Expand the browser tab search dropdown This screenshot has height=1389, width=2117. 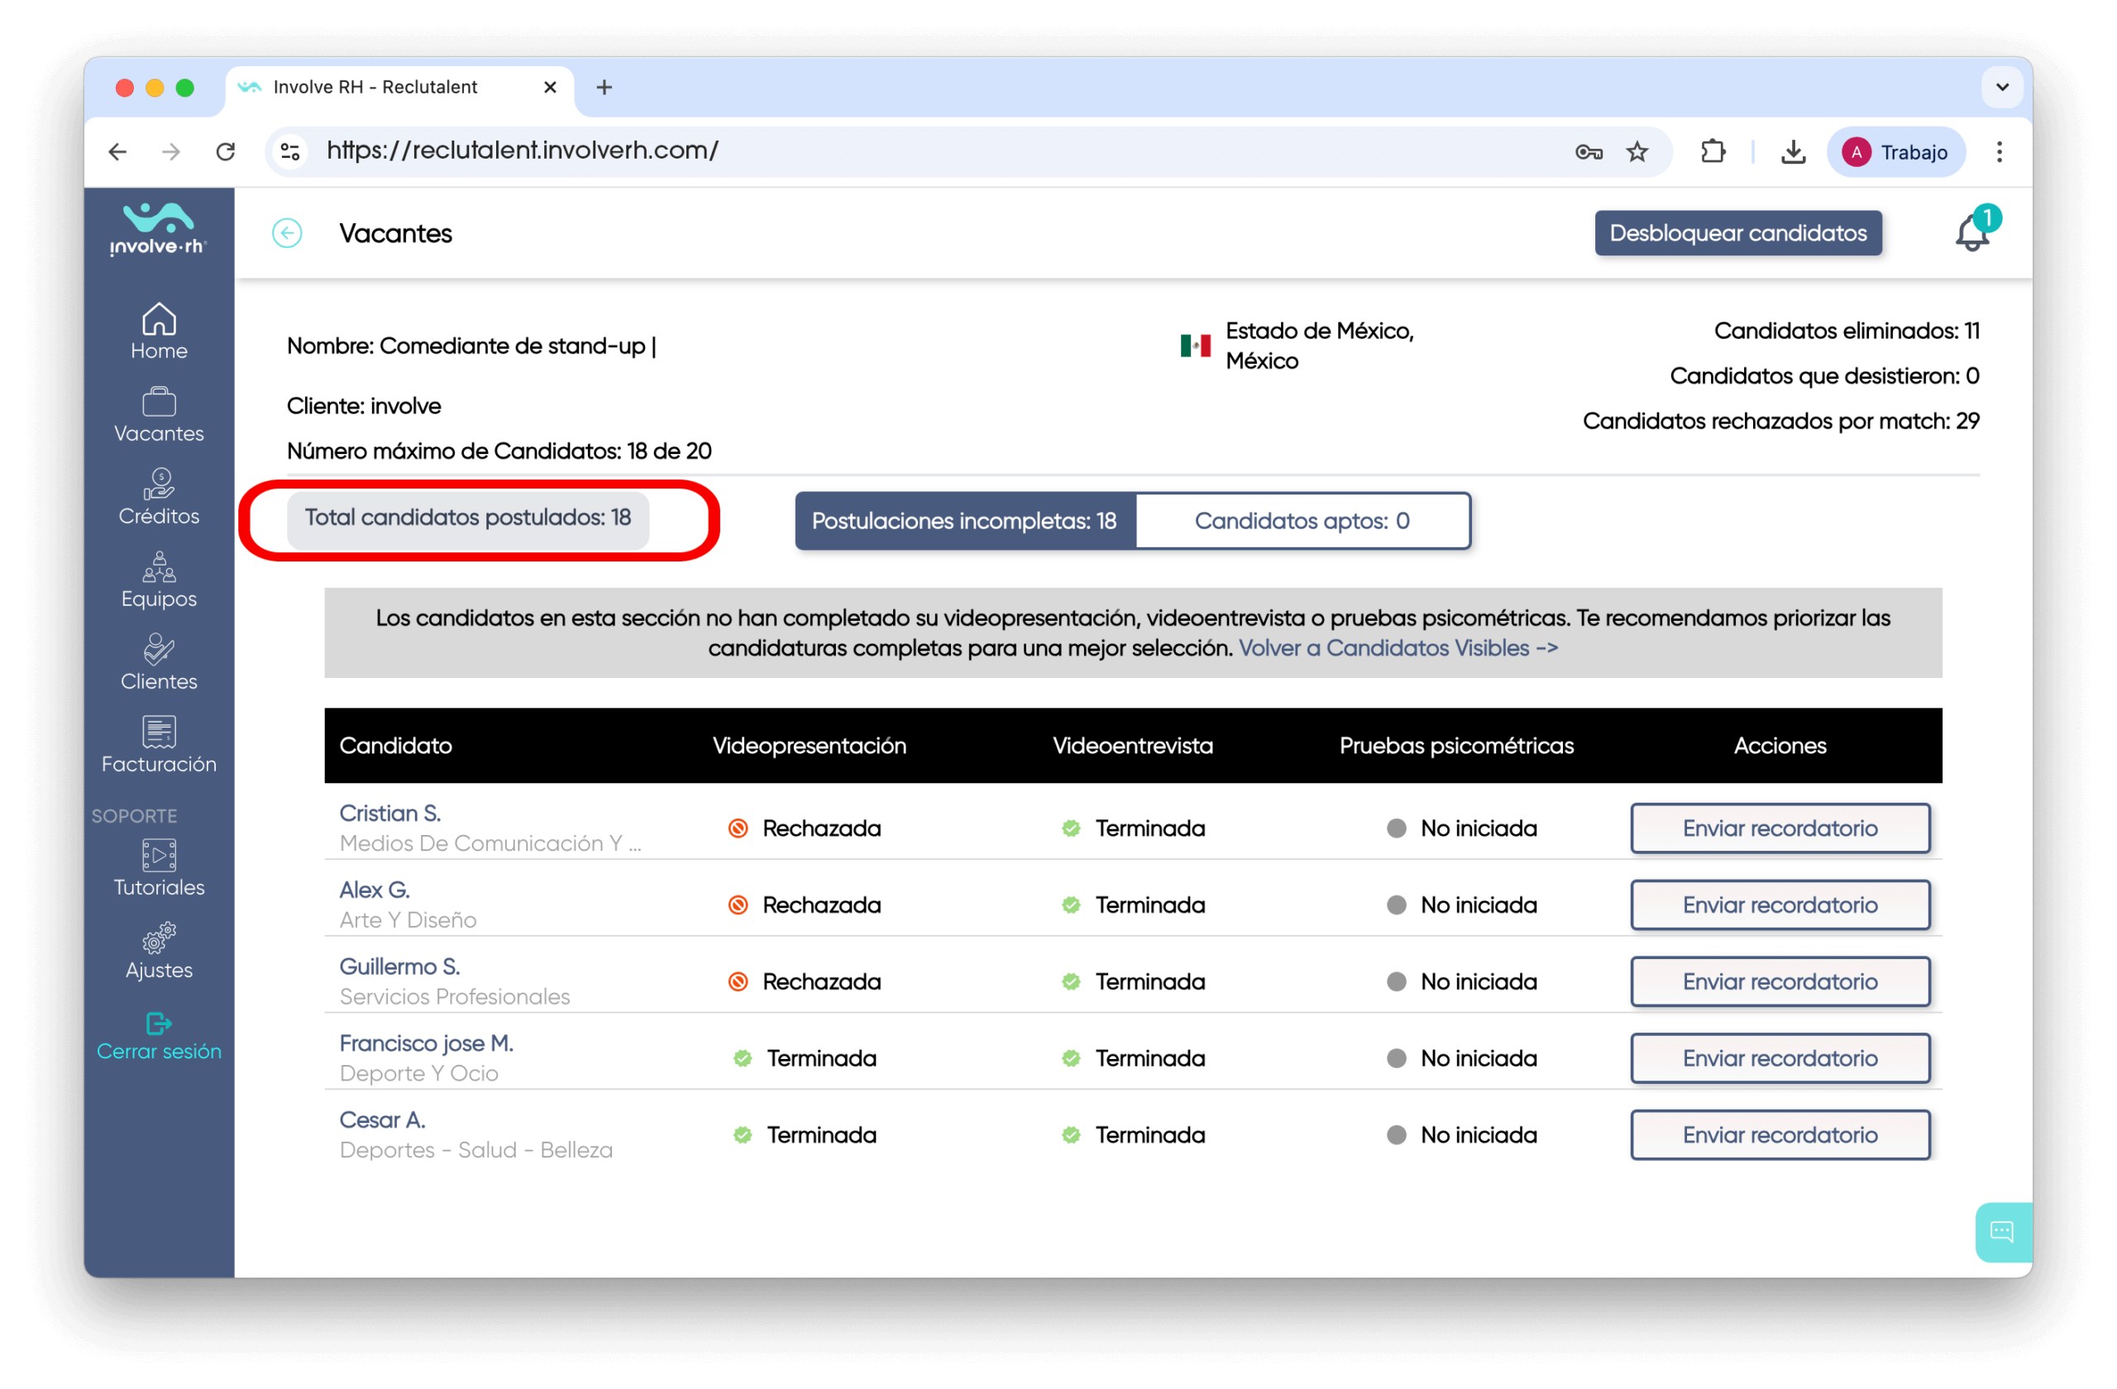click(x=2001, y=87)
